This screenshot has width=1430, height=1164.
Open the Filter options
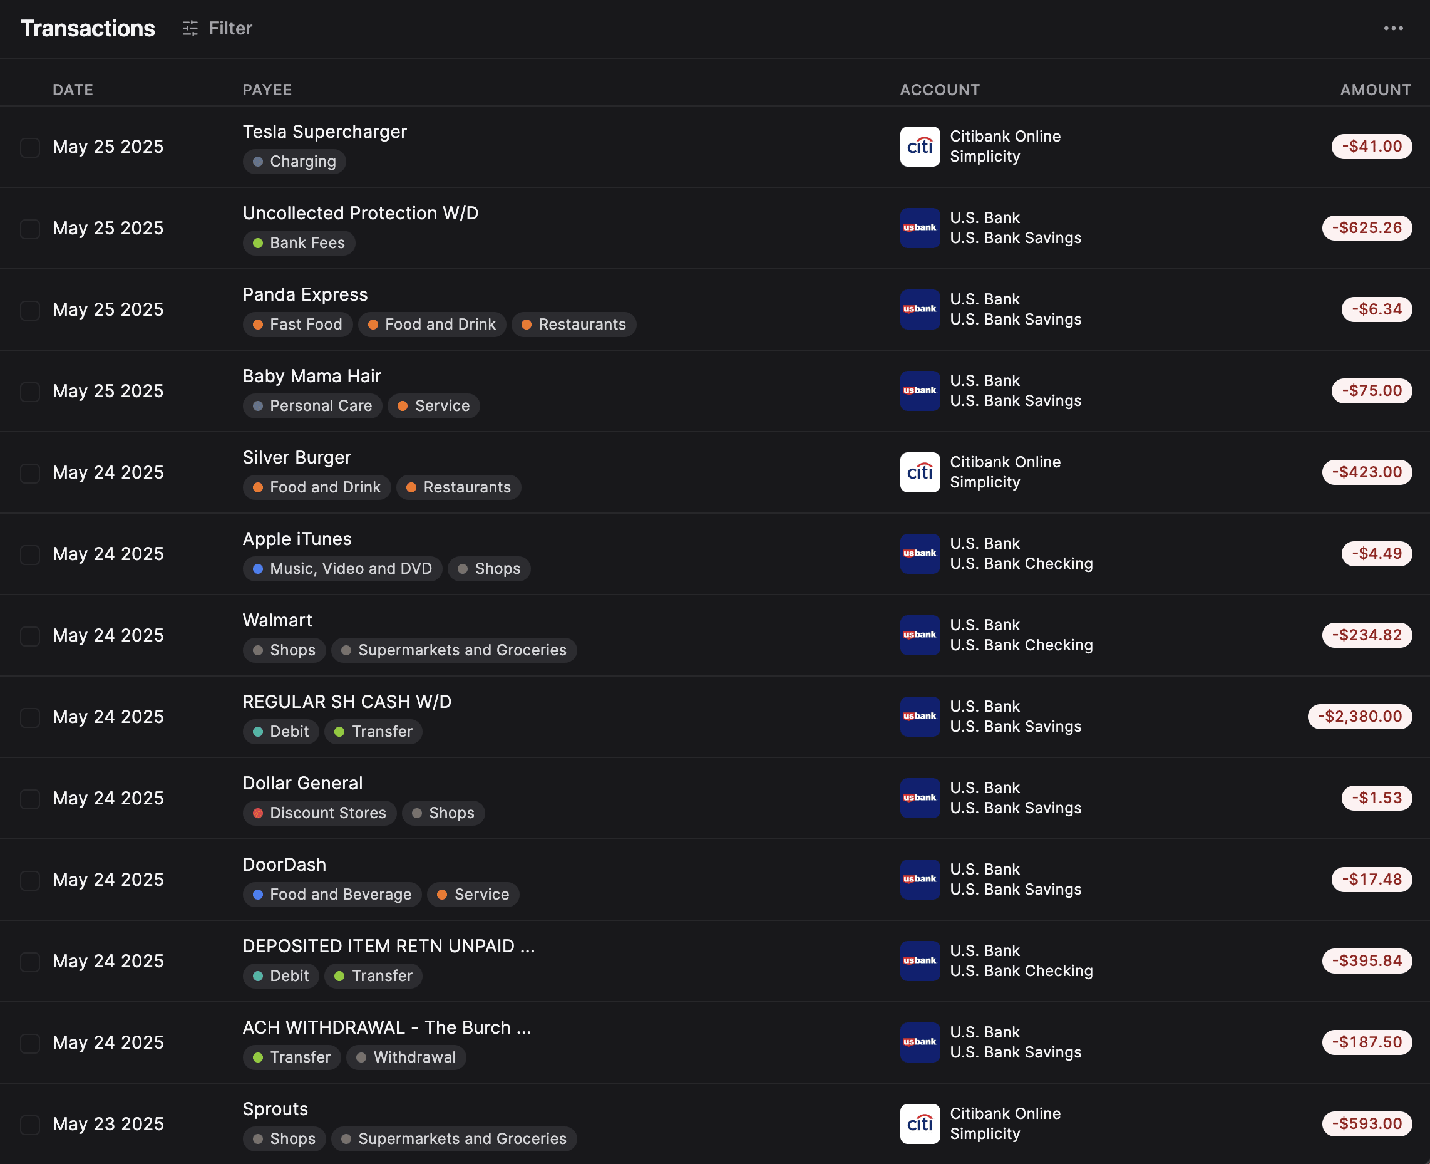[x=217, y=28]
